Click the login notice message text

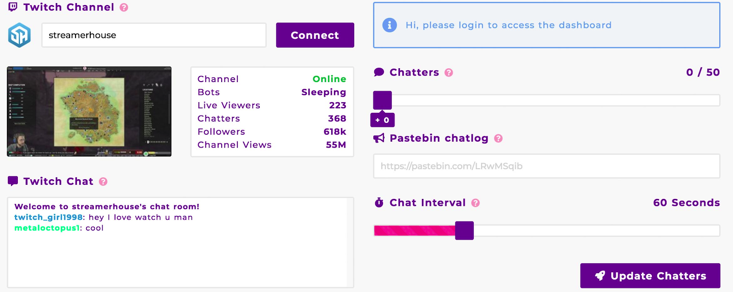pos(509,25)
